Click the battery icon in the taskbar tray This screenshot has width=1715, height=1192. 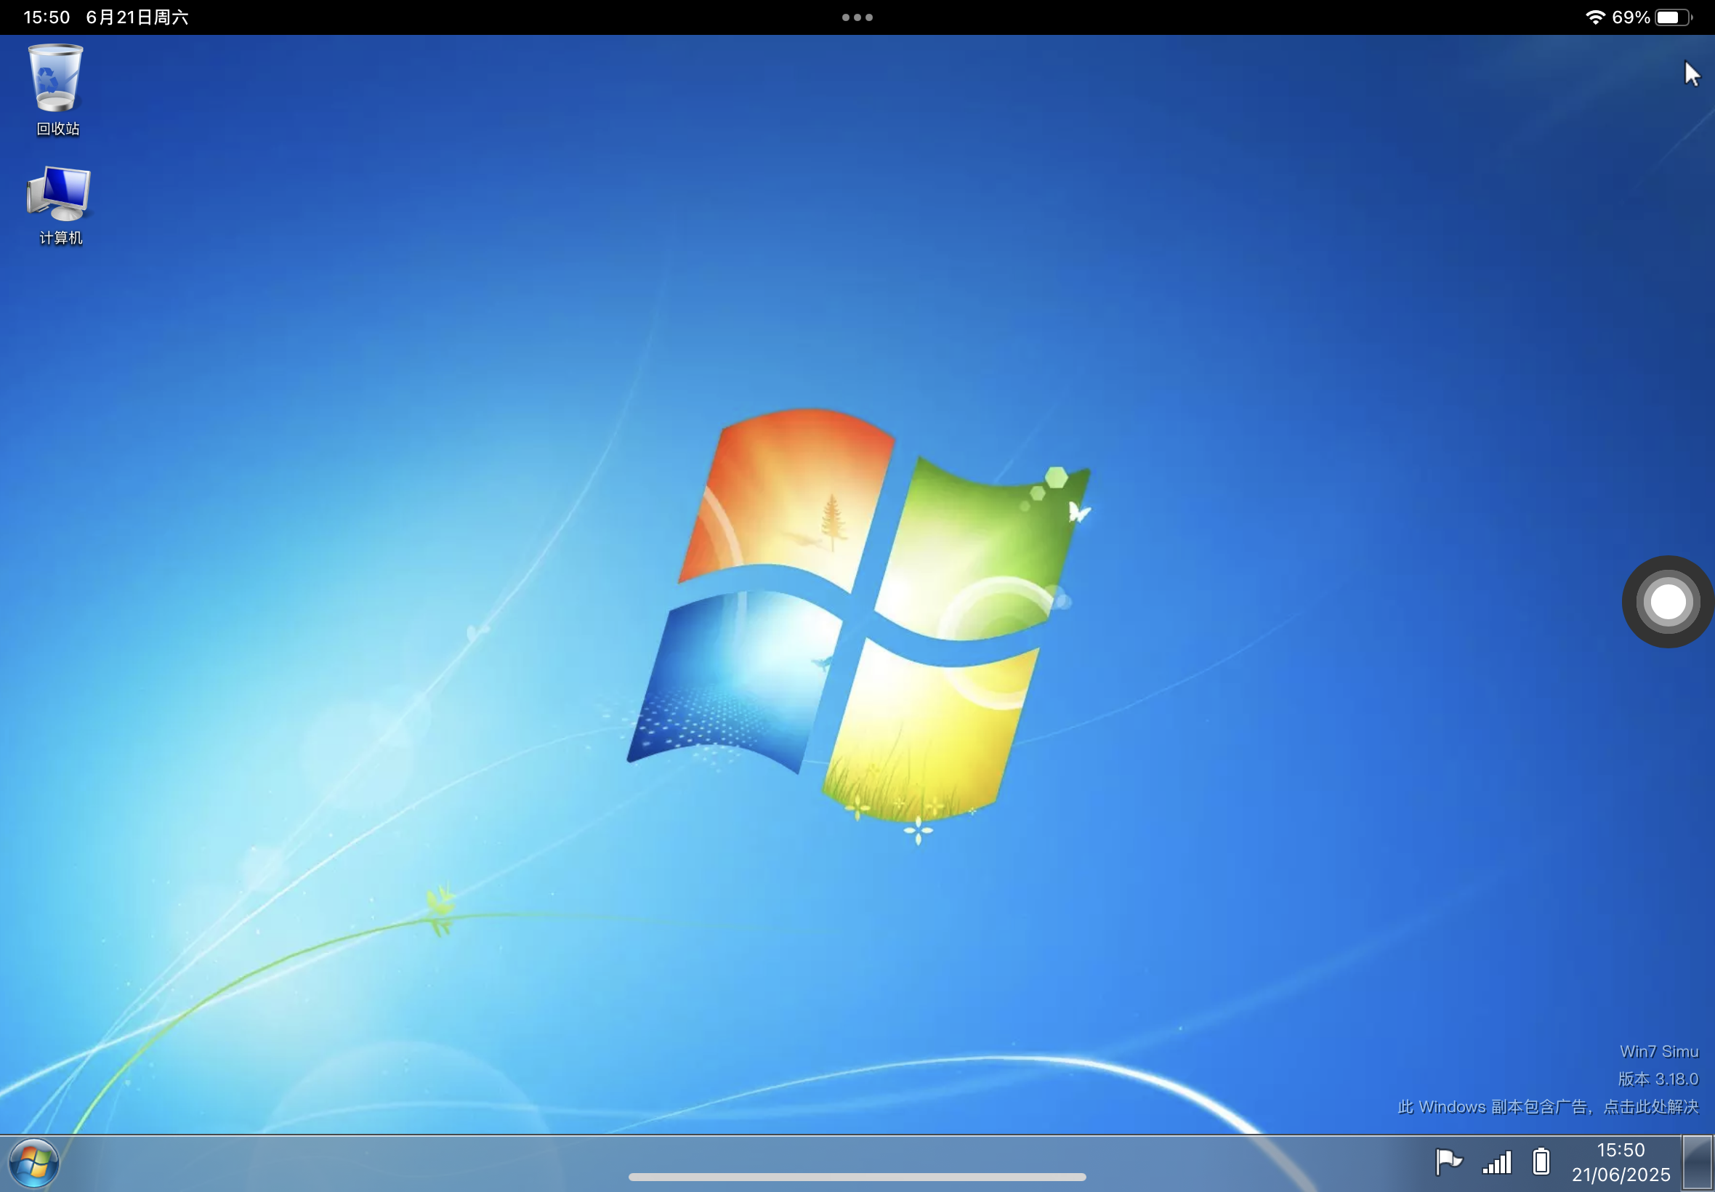pyautogui.click(x=1541, y=1161)
